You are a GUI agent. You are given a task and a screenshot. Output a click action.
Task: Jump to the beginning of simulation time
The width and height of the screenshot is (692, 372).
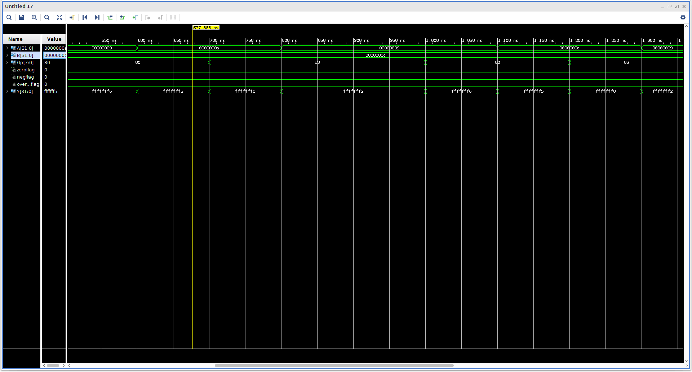pos(85,17)
